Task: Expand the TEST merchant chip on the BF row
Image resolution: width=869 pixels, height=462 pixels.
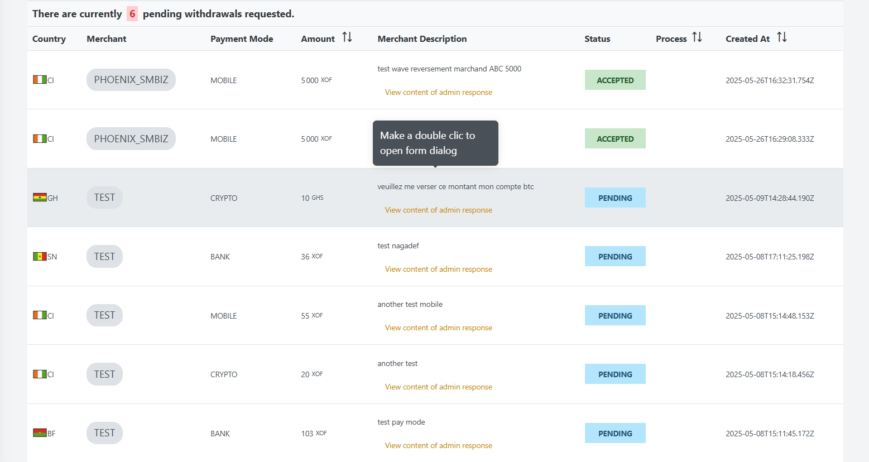Action: click(x=104, y=432)
